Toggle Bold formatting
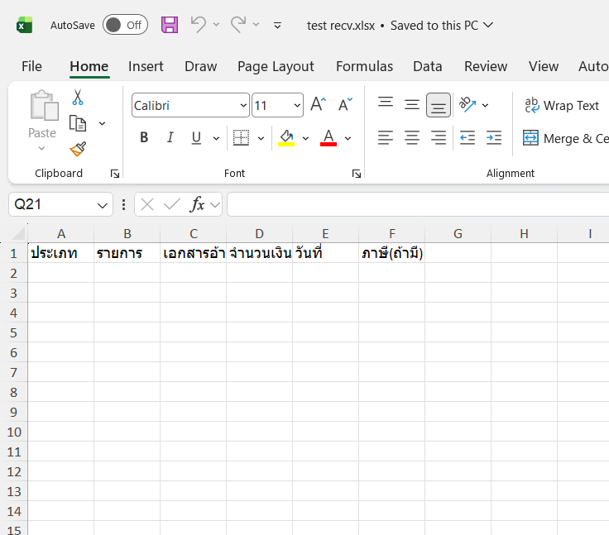This screenshot has height=535, width=609. (x=144, y=137)
